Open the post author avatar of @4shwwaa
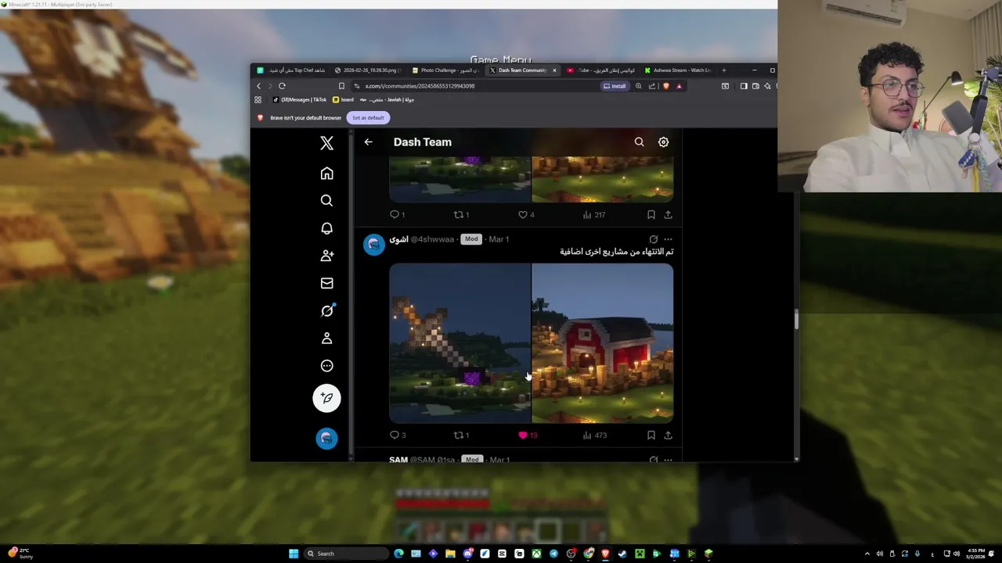This screenshot has height=563, width=1002. tap(374, 245)
